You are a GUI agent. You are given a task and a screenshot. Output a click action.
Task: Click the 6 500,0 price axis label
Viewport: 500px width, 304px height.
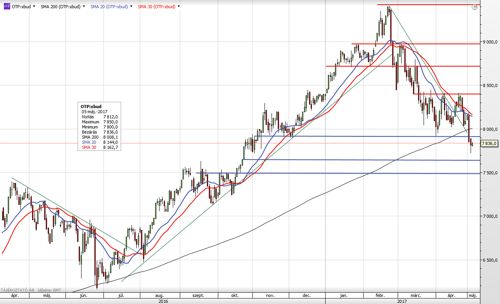pyautogui.click(x=490, y=260)
